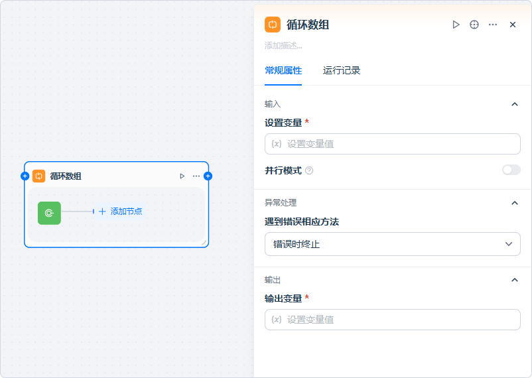Click the right plus connector on node

click(208, 176)
